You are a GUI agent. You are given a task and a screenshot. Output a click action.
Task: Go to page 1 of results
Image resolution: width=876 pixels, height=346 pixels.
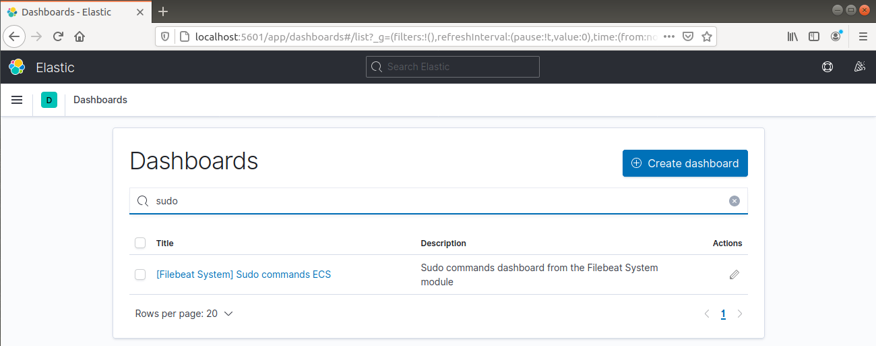(723, 314)
